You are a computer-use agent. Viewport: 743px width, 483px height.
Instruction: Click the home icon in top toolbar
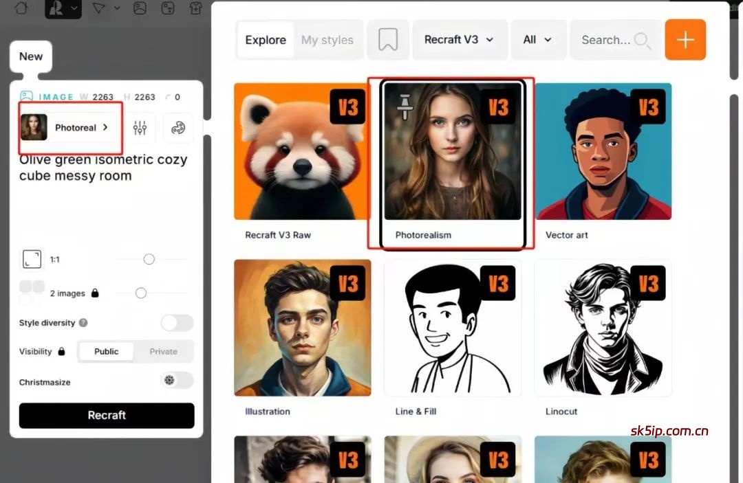(21, 8)
